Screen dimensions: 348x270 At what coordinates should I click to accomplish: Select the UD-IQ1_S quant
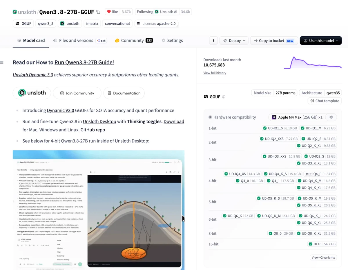tap(280, 128)
